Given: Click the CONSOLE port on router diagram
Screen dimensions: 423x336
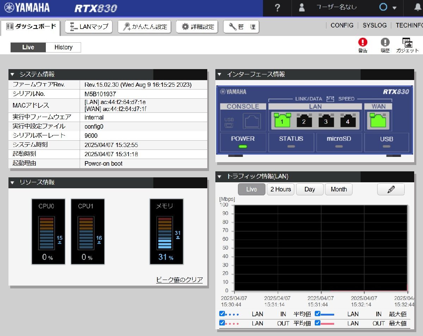Looking at the screenshot, I should coord(252,121).
